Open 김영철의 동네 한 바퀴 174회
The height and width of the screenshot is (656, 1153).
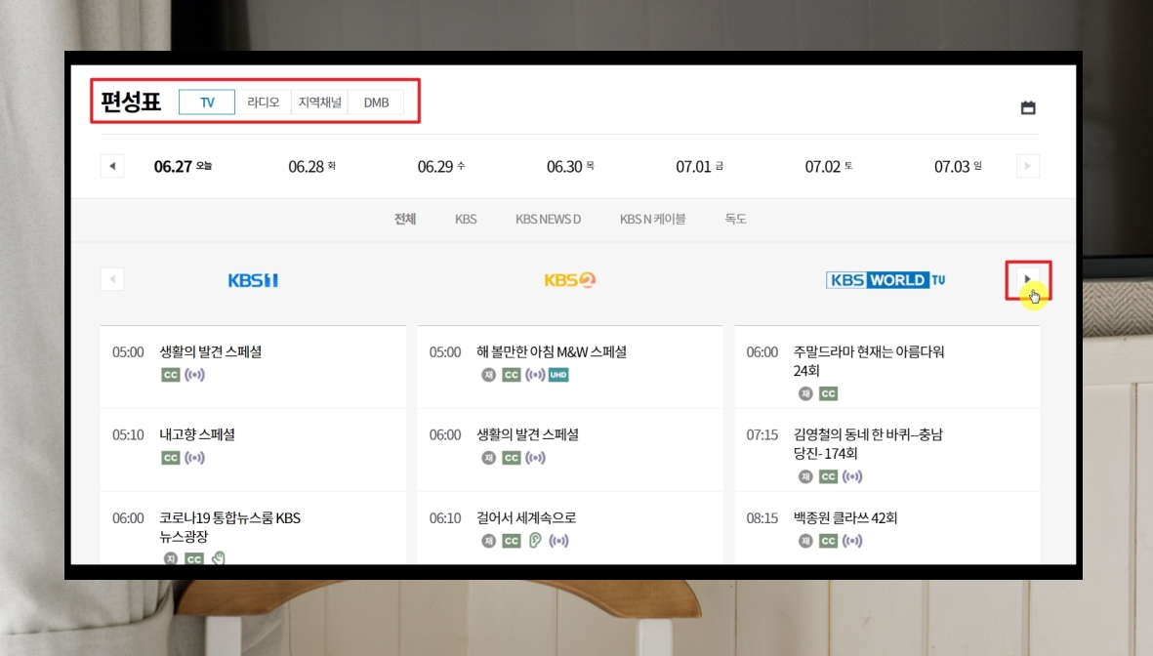click(x=868, y=444)
